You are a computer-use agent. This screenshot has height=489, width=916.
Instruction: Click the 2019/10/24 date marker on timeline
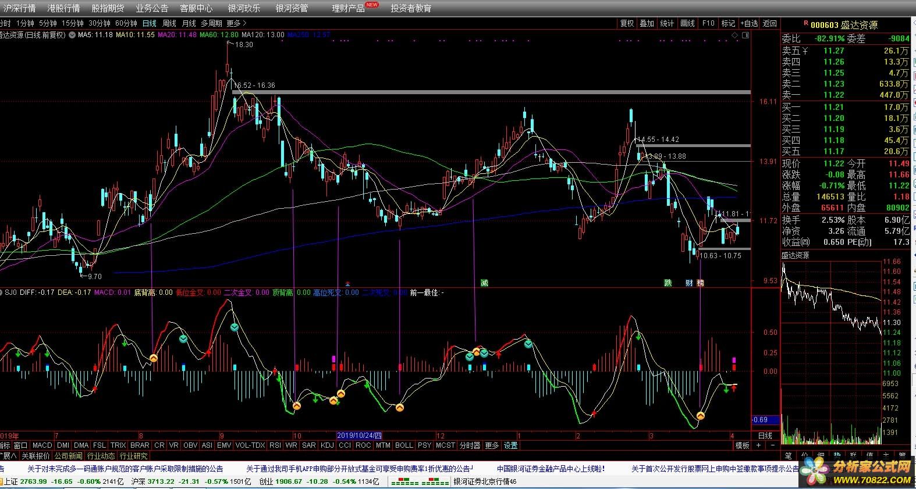(360, 436)
